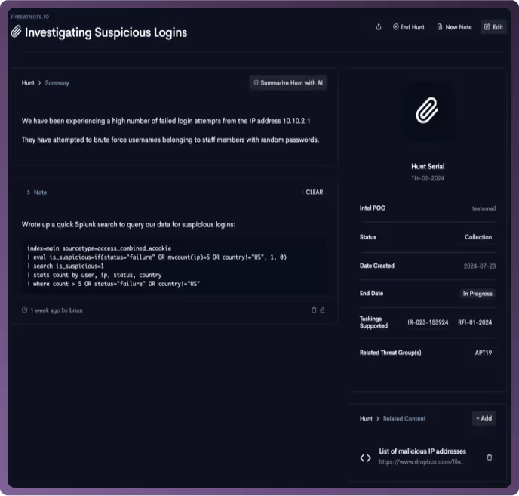
Task: Click the share/export icon in header
Action: (x=379, y=27)
